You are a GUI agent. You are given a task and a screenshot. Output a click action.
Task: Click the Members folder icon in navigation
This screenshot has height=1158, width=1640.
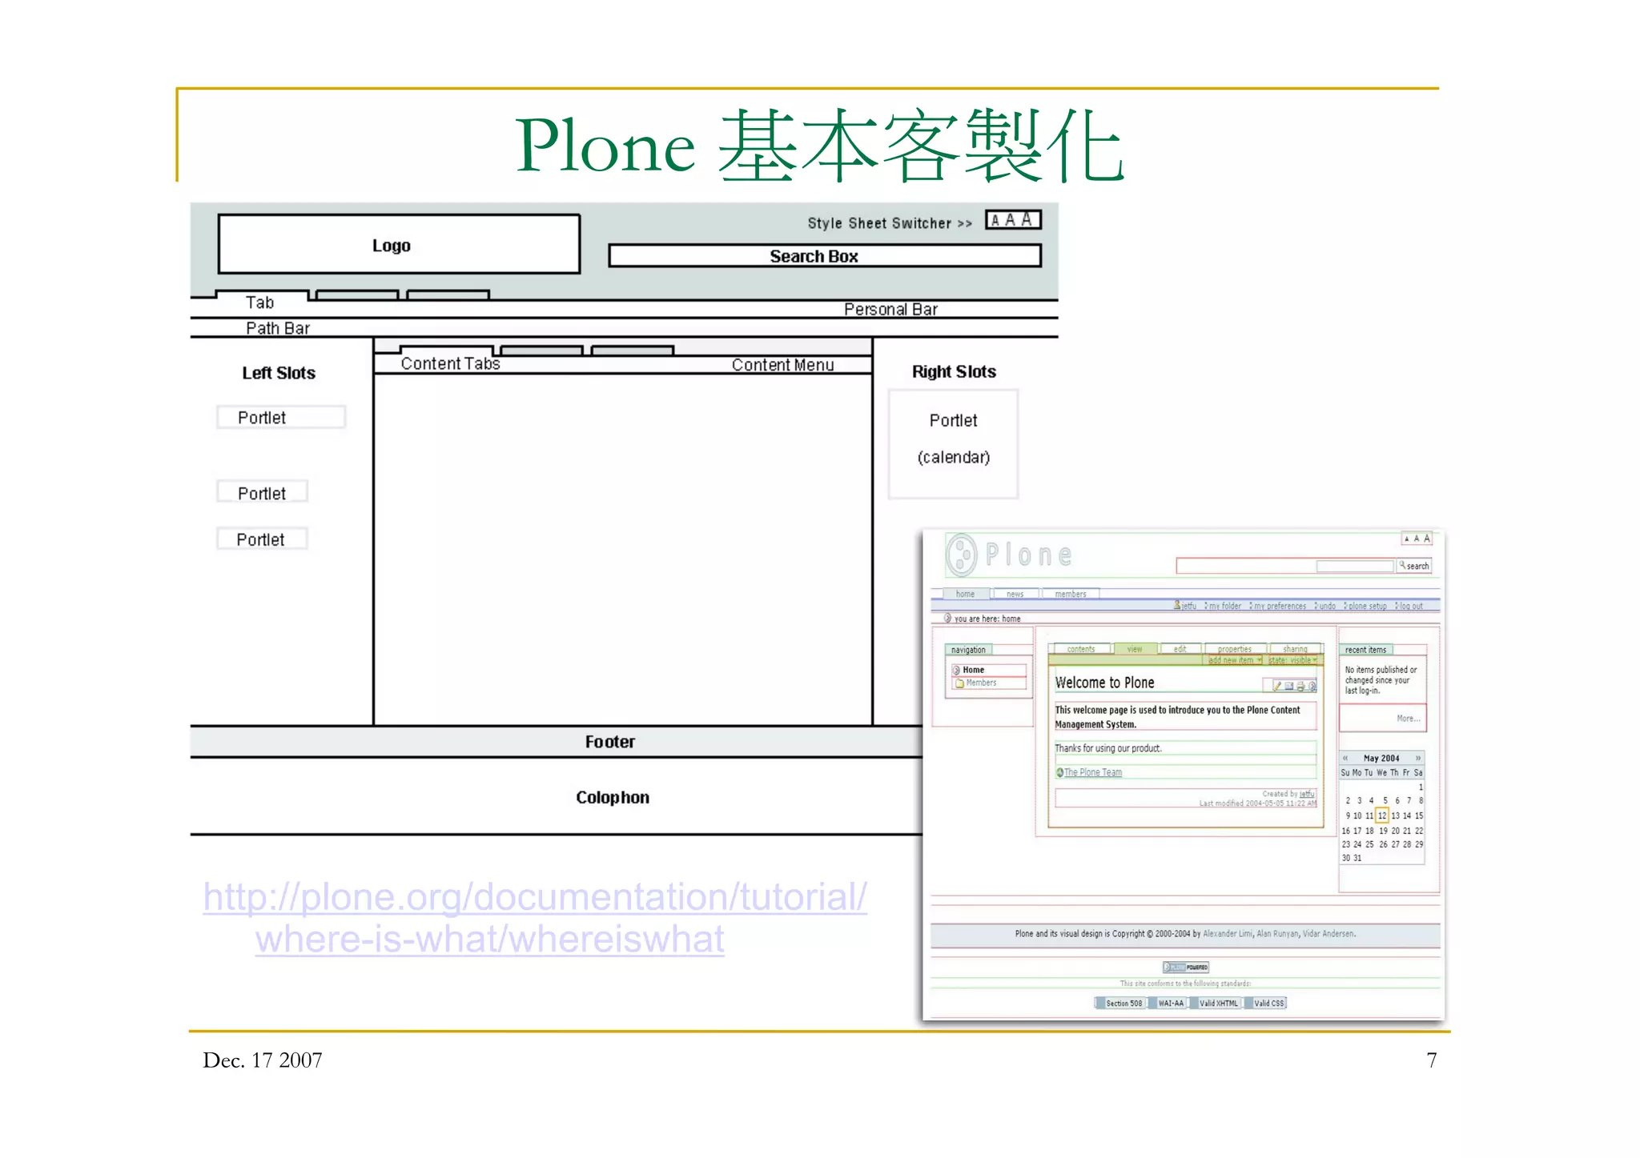point(959,683)
